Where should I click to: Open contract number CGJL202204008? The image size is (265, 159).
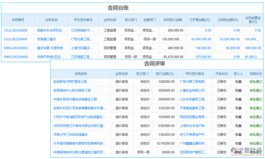(x=15, y=30)
